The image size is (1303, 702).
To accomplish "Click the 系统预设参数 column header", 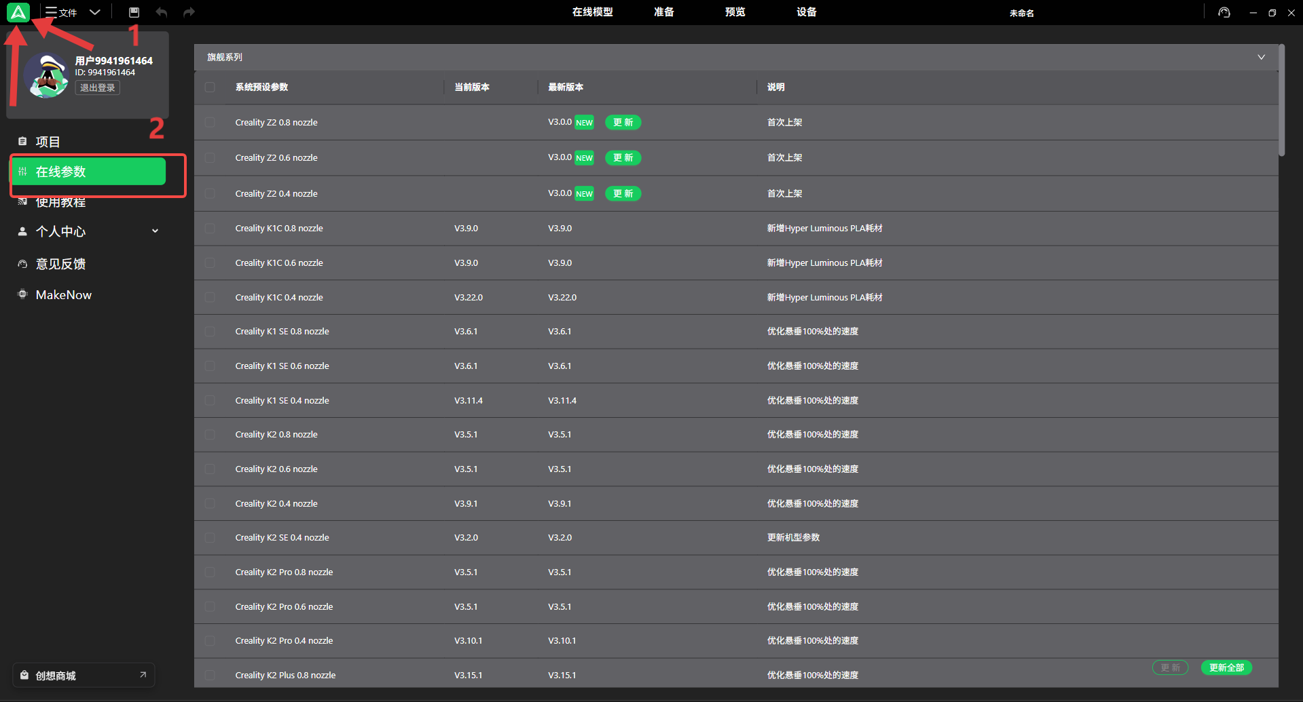I will [x=261, y=87].
